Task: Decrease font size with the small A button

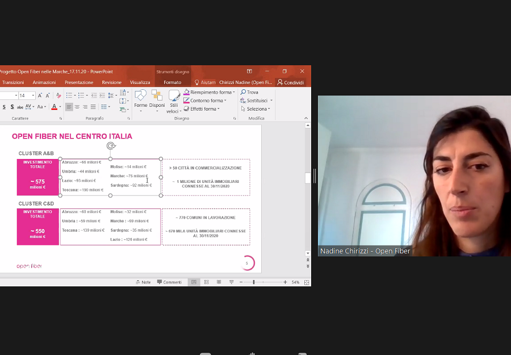Action: point(48,95)
